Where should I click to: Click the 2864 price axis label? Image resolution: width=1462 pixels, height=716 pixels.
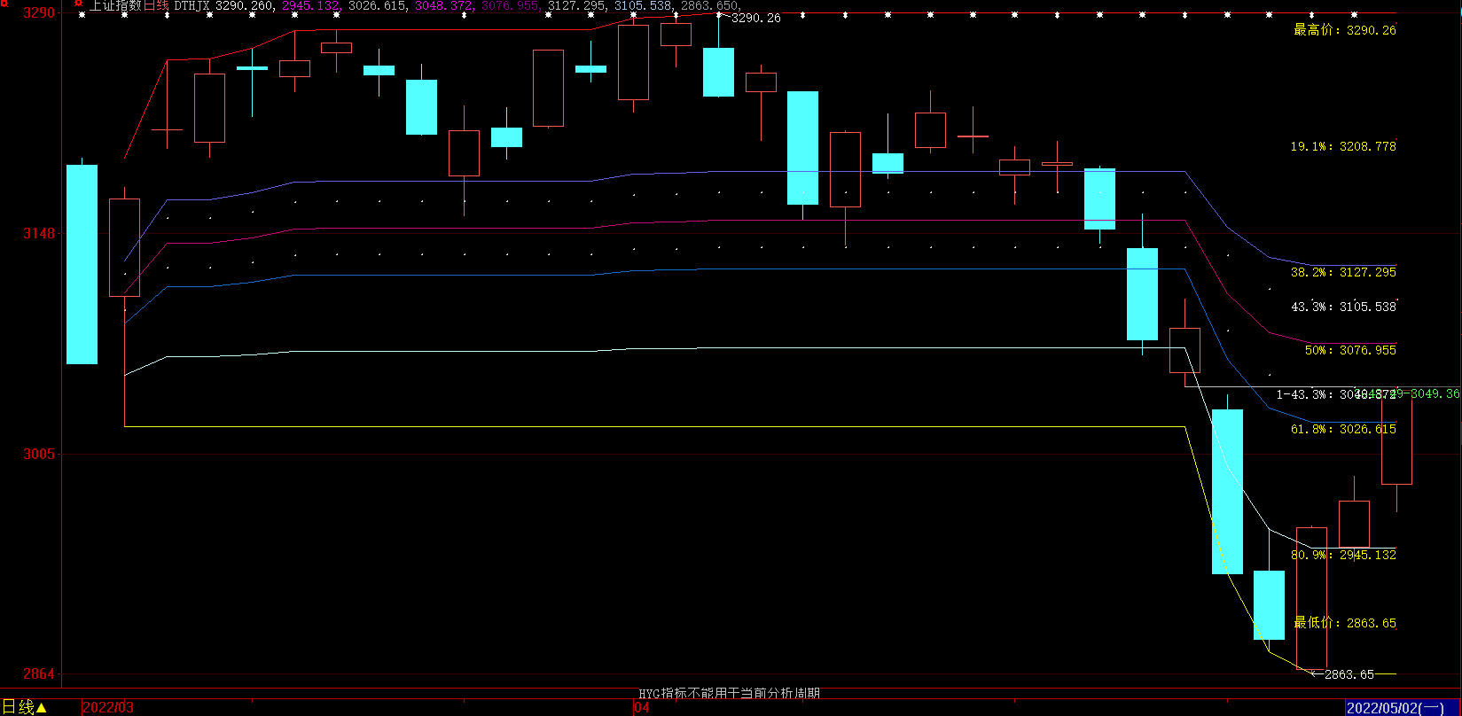pos(39,675)
